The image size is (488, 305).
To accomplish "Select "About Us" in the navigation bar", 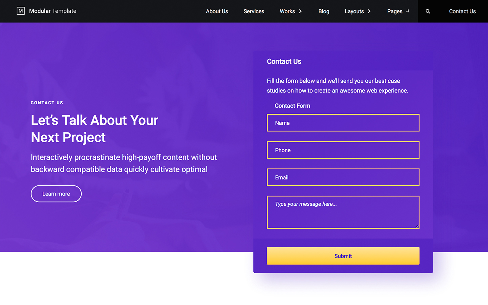I will [217, 11].
